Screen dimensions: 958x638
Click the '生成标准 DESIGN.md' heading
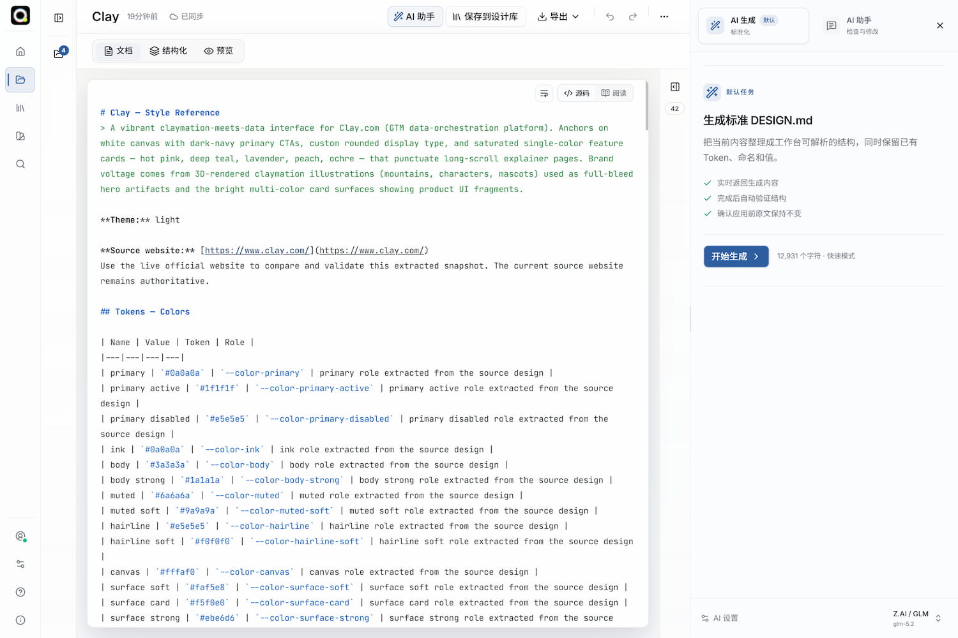coord(757,121)
